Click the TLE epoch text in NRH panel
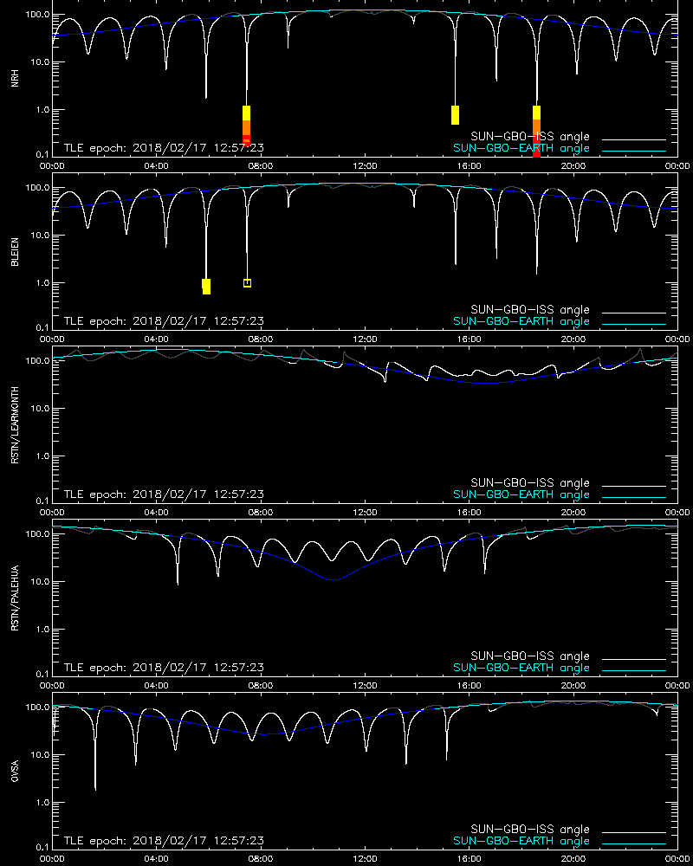693x866 pixels. click(164, 148)
